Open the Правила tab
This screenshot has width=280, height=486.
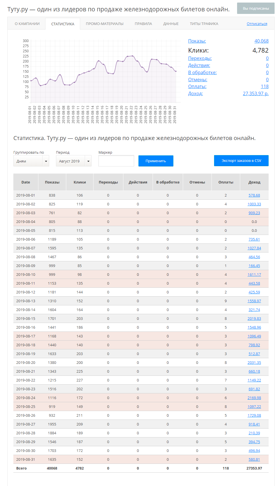pos(143,24)
